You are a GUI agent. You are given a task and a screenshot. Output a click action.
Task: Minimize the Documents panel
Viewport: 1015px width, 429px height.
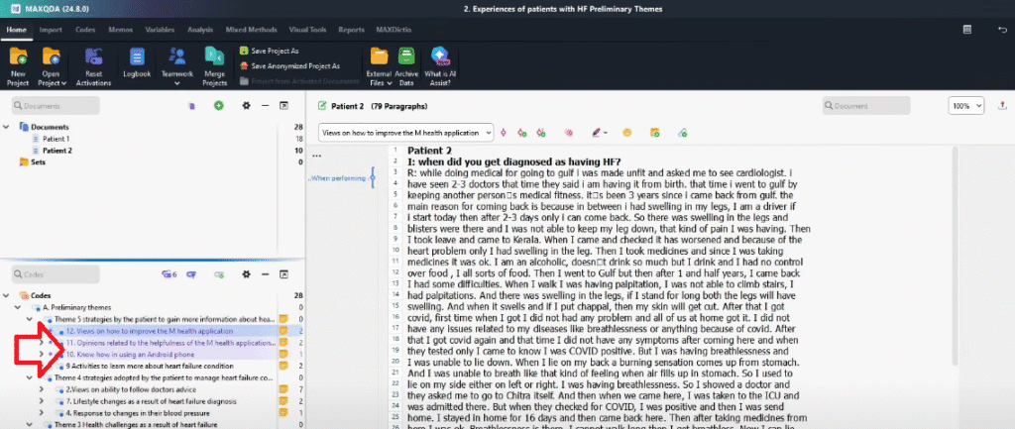[x=265, y=105]
